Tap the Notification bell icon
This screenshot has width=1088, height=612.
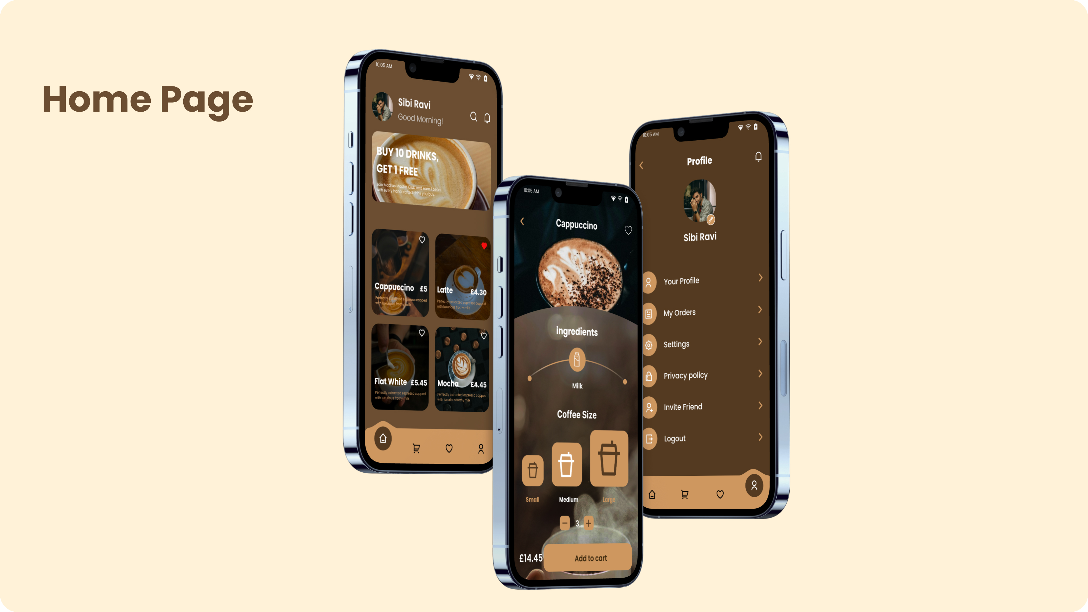coord(488,118)
